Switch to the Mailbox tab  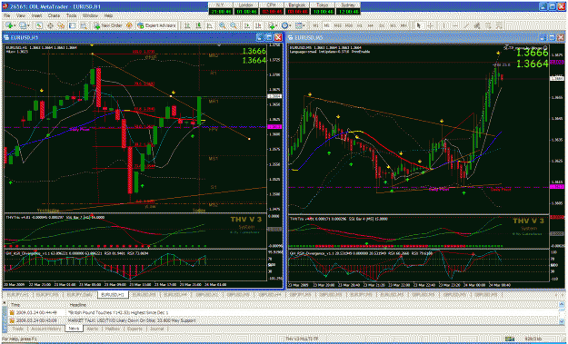click(114, 329)
